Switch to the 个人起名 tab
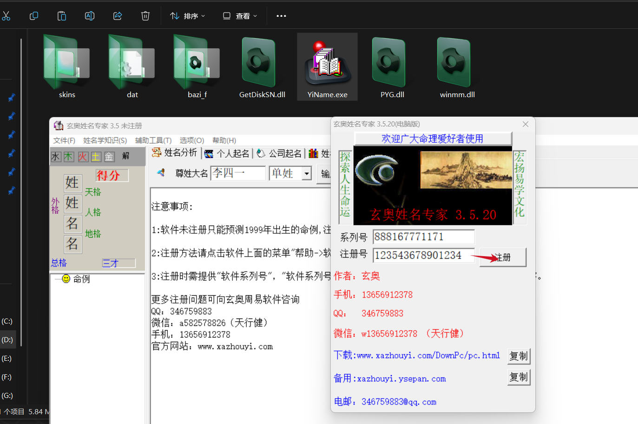 tap(227, 153)
